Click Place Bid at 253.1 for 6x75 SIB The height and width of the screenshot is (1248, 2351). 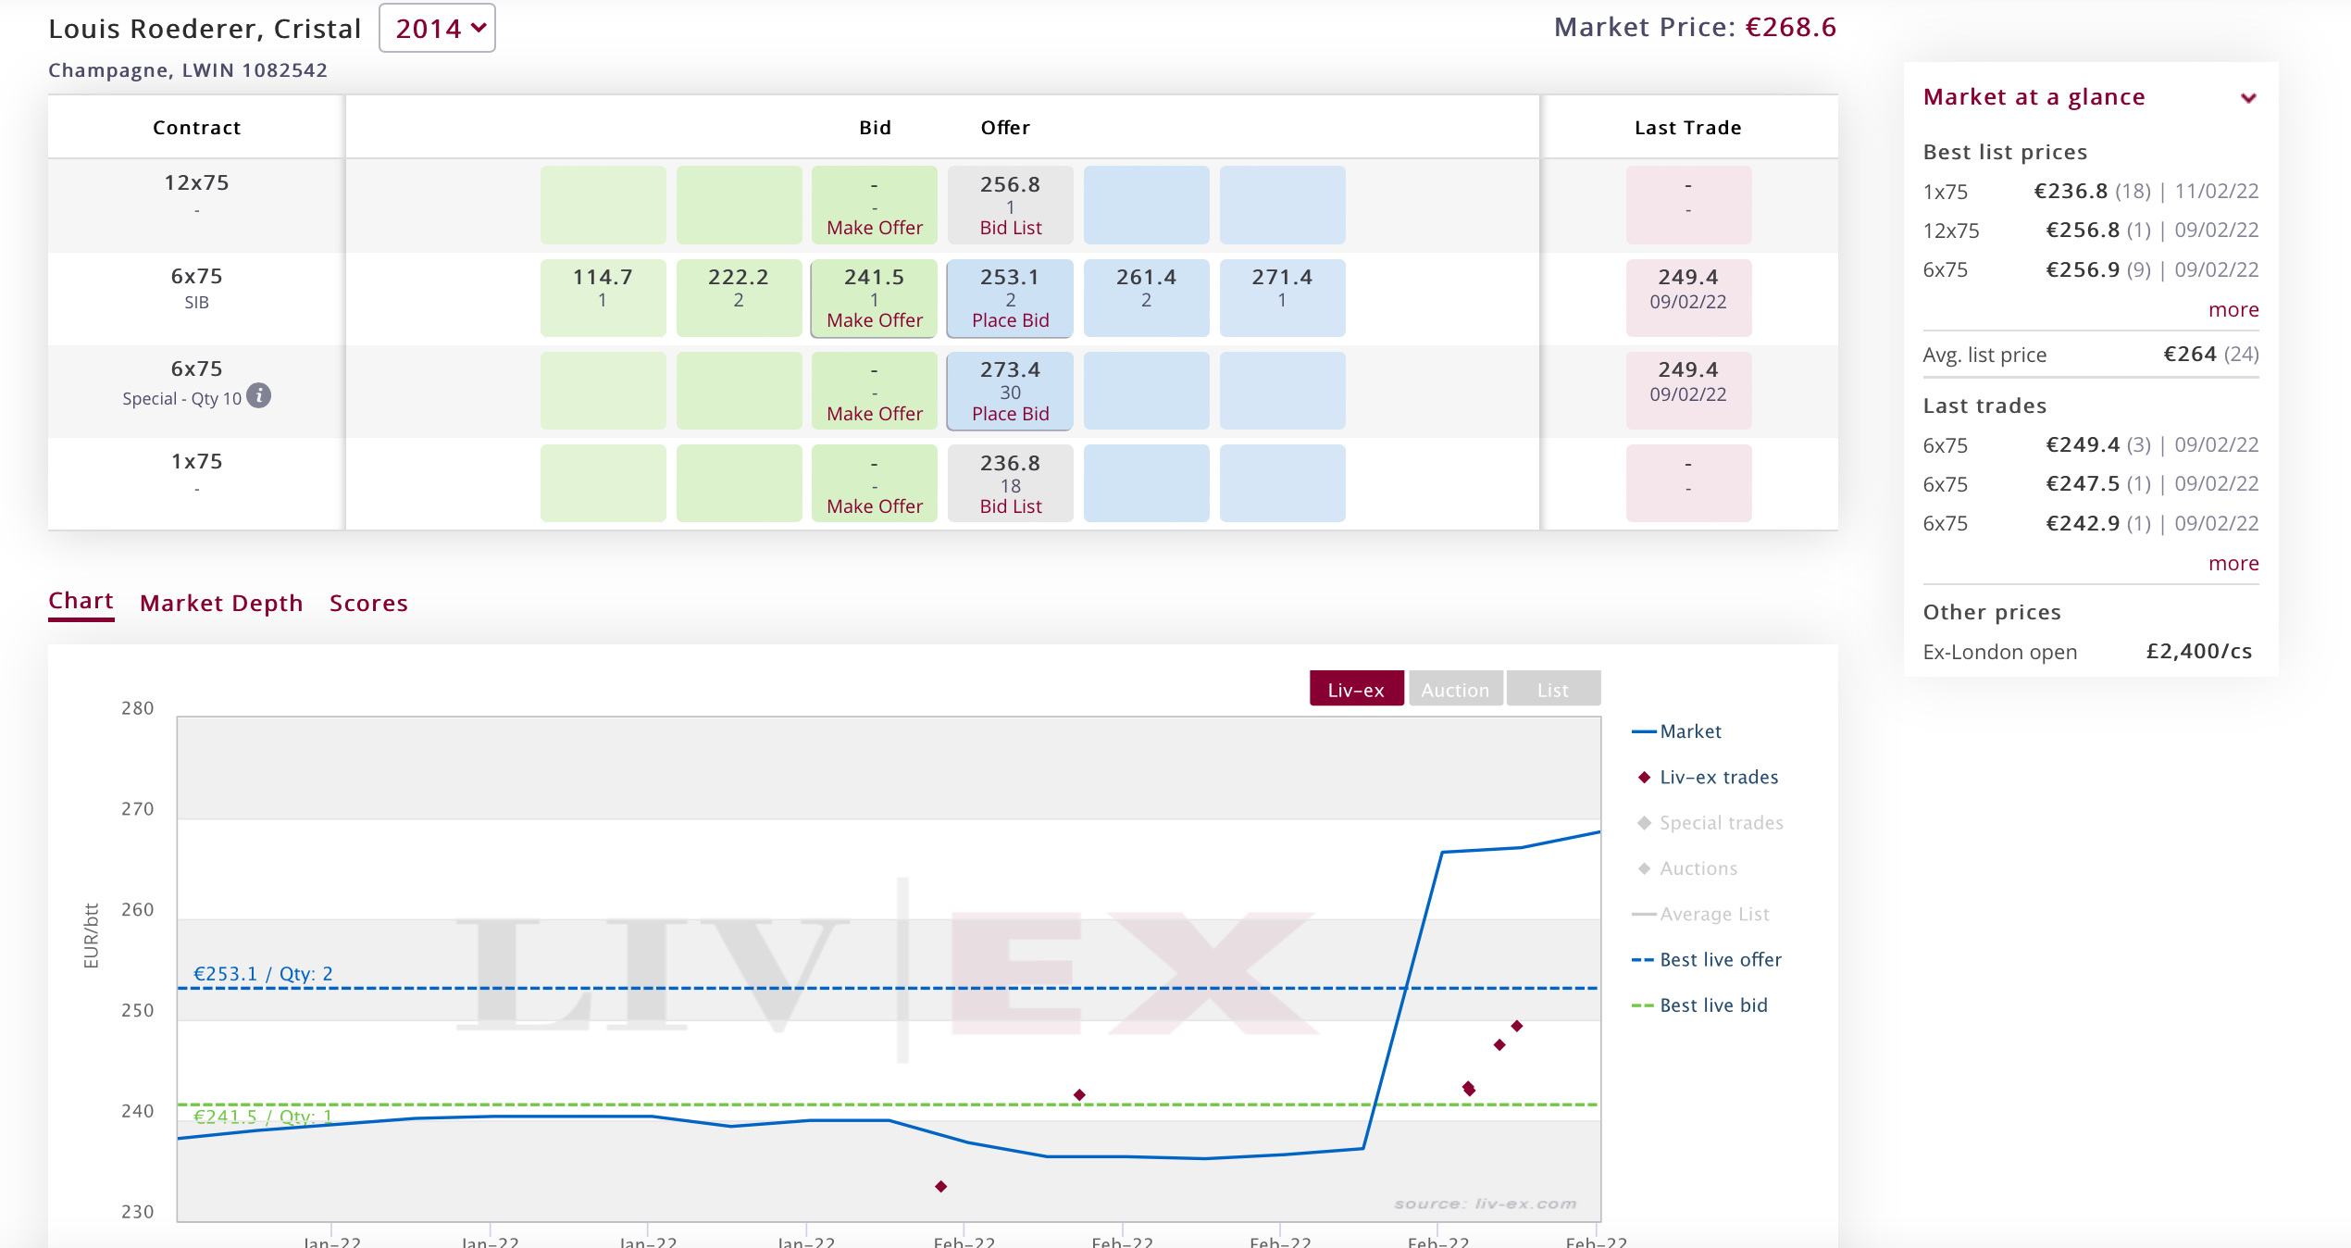tap(1011, 320)
